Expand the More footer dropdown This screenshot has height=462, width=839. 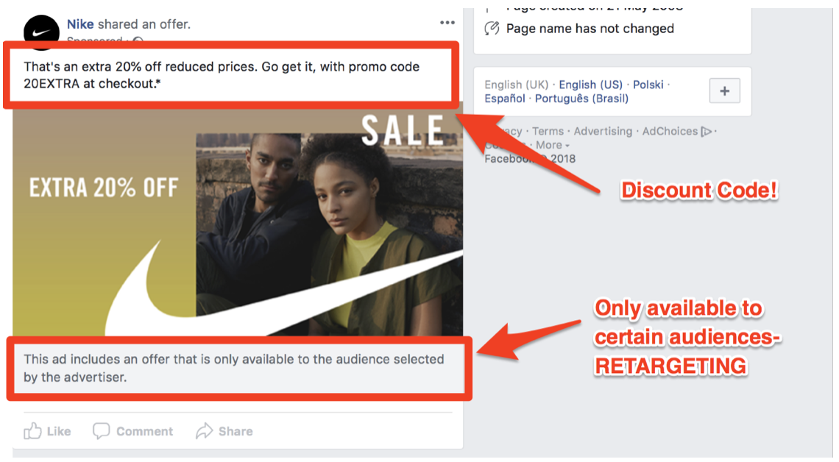(x=552, y=145)
